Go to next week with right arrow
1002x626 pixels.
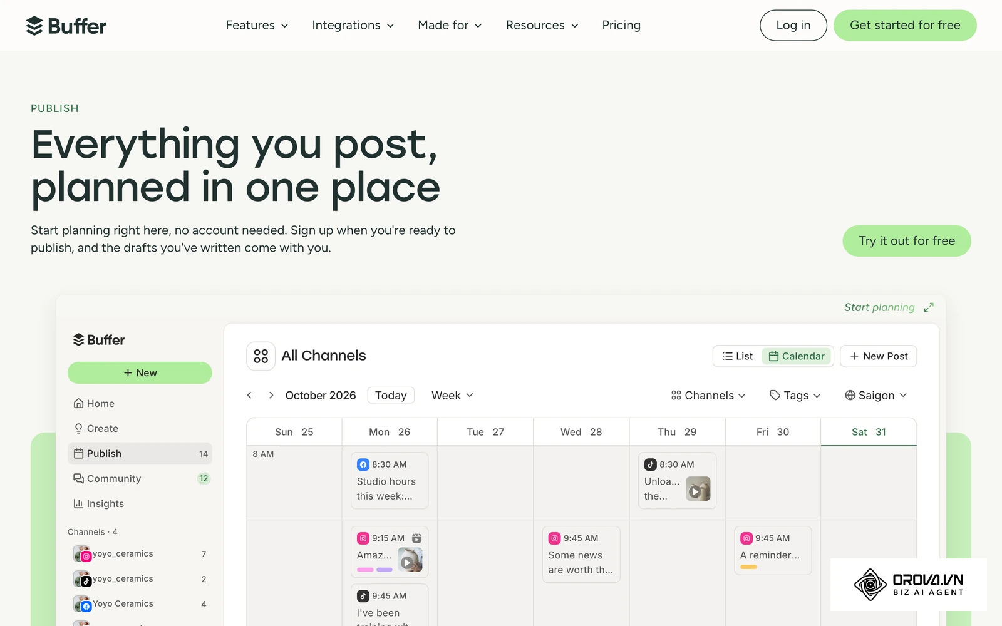[271, 395]
